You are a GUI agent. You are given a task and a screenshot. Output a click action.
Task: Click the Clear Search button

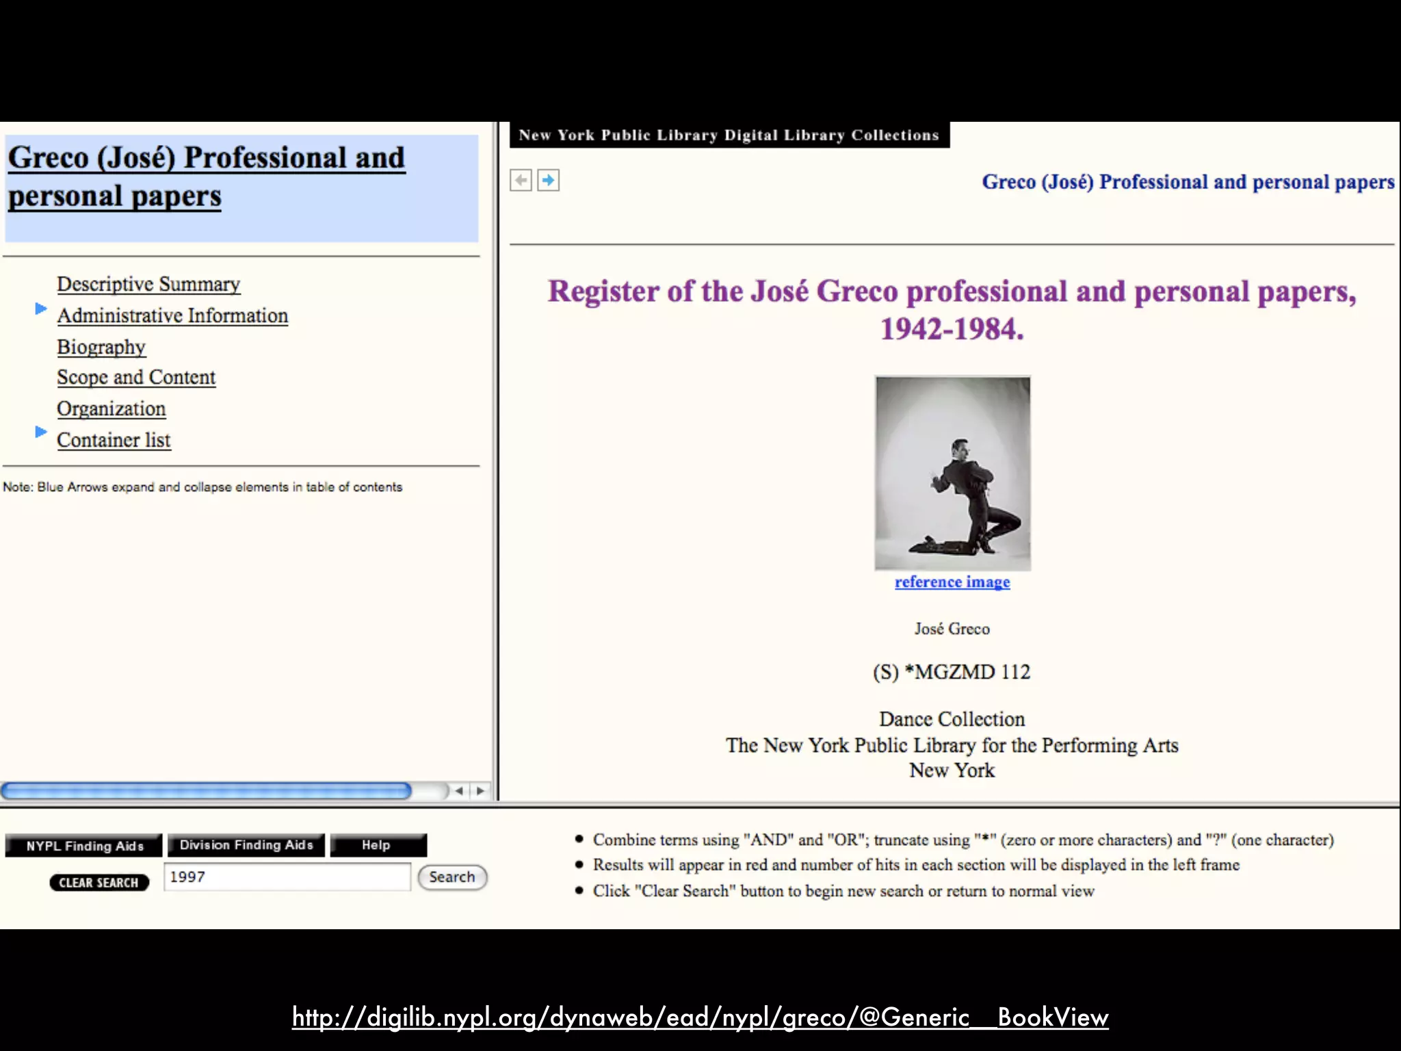99,883
